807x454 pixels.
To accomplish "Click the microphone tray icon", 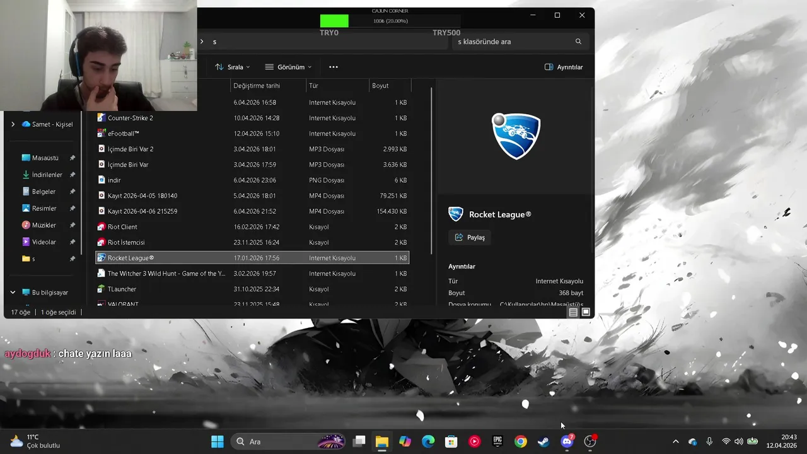I will 709,441.
